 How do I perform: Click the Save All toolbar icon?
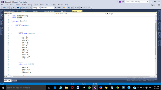coord(21,8)
